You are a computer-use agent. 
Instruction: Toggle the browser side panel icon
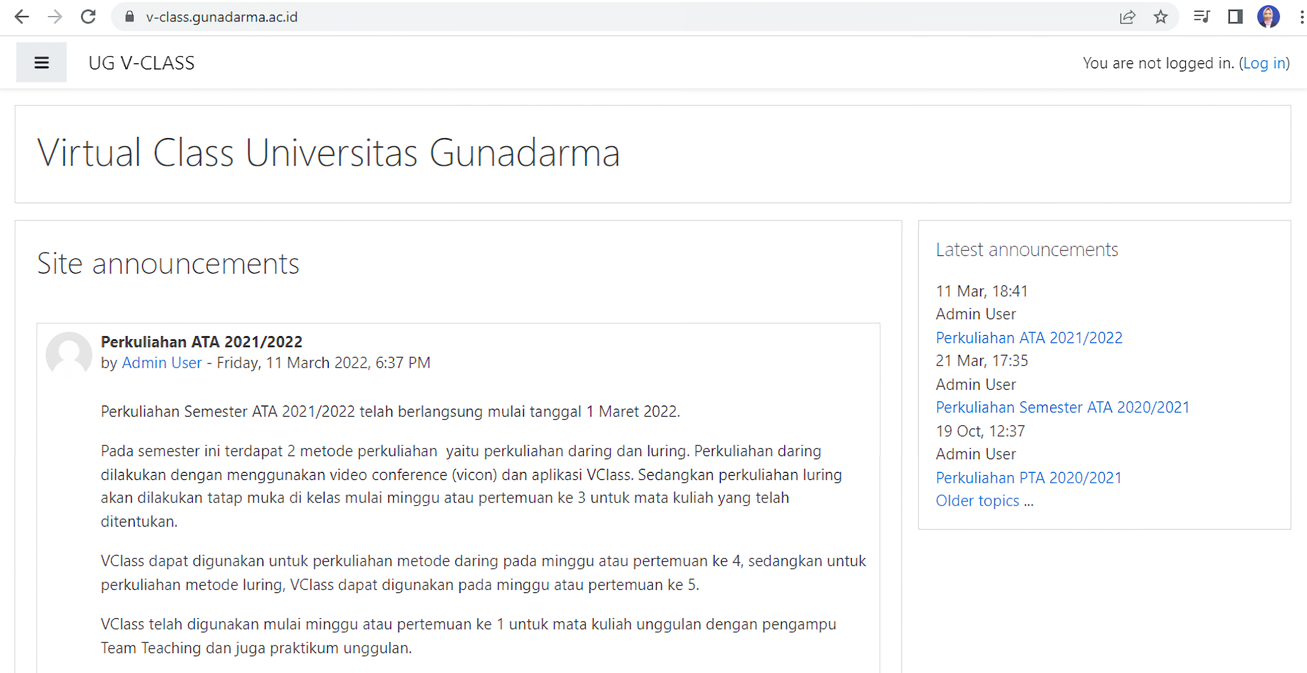(1235, 17)
